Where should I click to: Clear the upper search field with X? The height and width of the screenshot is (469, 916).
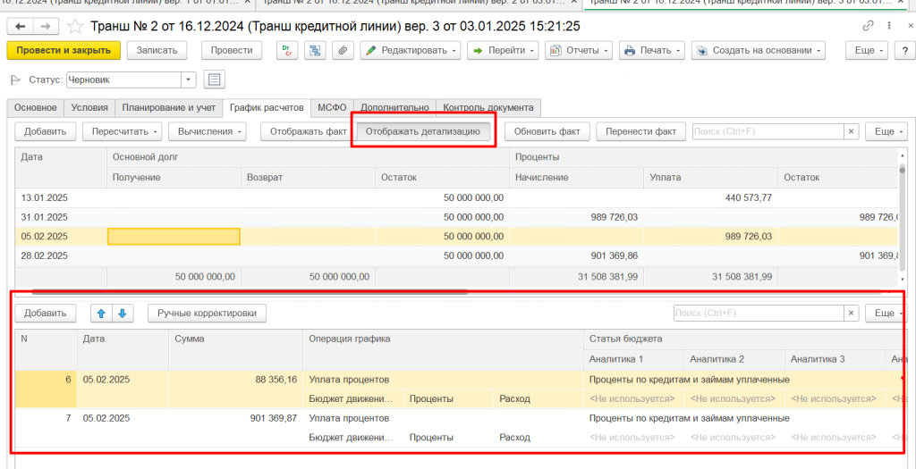[x=852, y=131]
